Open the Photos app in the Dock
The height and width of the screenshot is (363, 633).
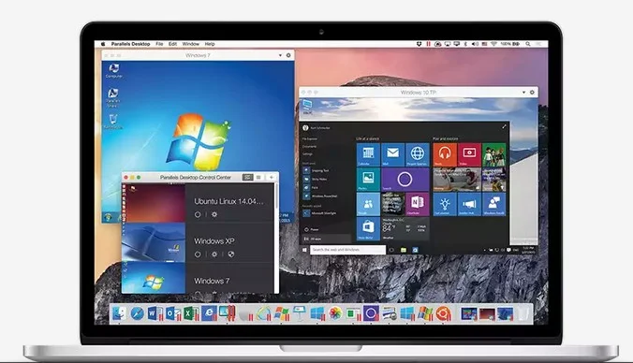click(x=335, y=313)
